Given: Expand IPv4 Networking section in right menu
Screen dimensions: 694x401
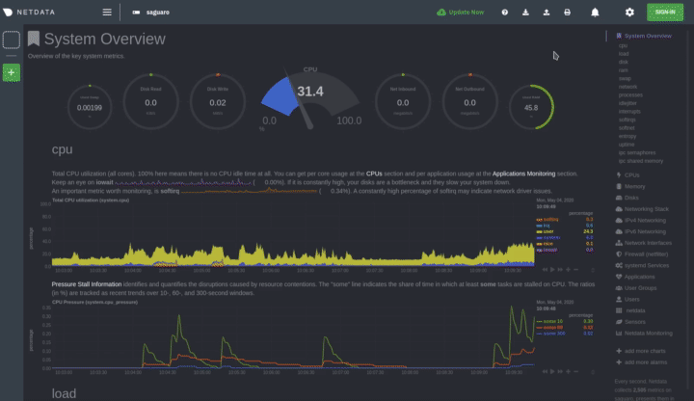Looking at the screenshot, I should click(x=645, y=221).
